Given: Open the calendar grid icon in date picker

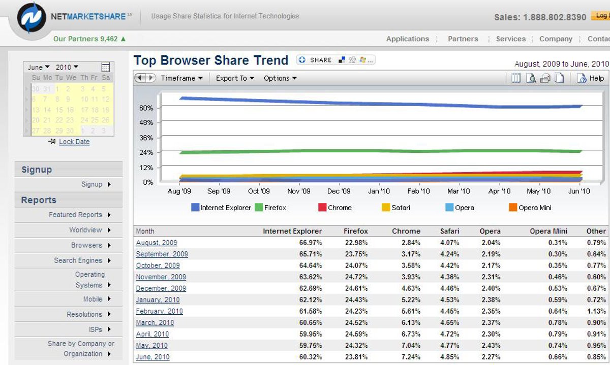Looking at the screenshot, I should pos(105,67).
